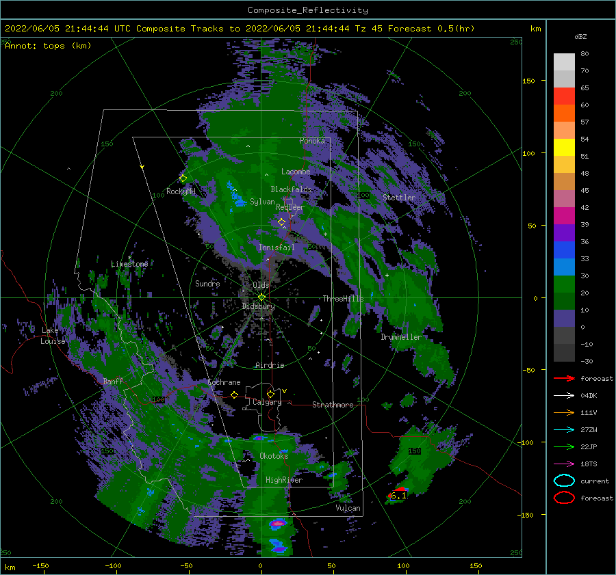Viewport: 616px width, 575px height.
Task: Select the red 60 dBZ color swatch
Action: (x=564, y=96)
